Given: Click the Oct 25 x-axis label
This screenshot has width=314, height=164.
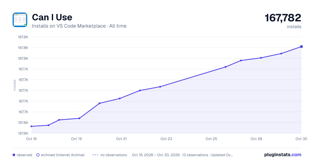Looking at the screenshot, I should 211,139.
